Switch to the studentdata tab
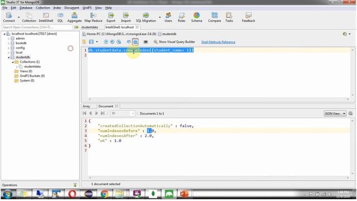357x201 pixels. click(x=89, y=27)
